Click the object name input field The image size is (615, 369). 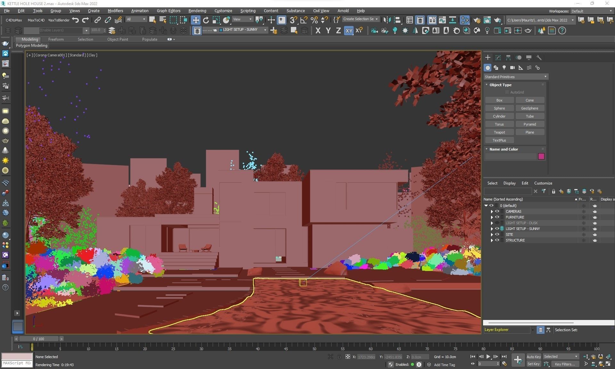tap(511, 156)
